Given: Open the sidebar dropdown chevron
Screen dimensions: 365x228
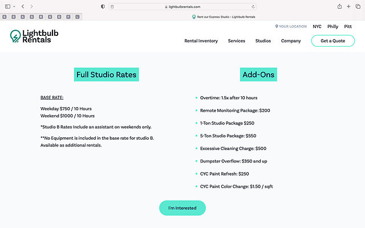Looking at the screenshot, I should 14,6.
